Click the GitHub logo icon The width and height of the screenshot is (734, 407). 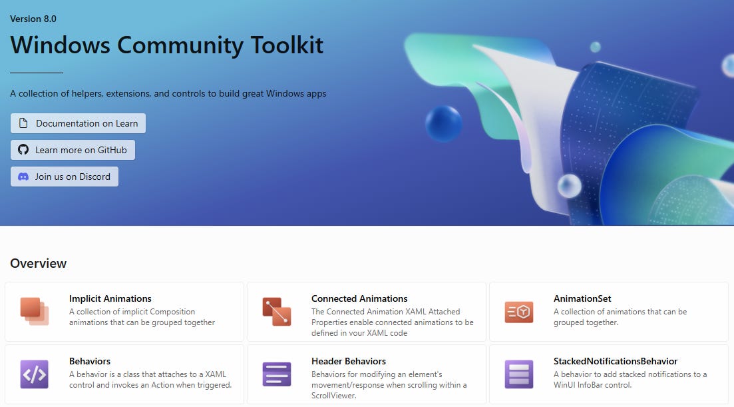pyautogui.click(x=23, y=150)
